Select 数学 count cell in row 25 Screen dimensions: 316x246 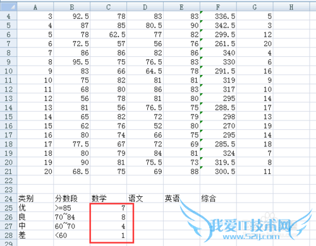(108, 208)
